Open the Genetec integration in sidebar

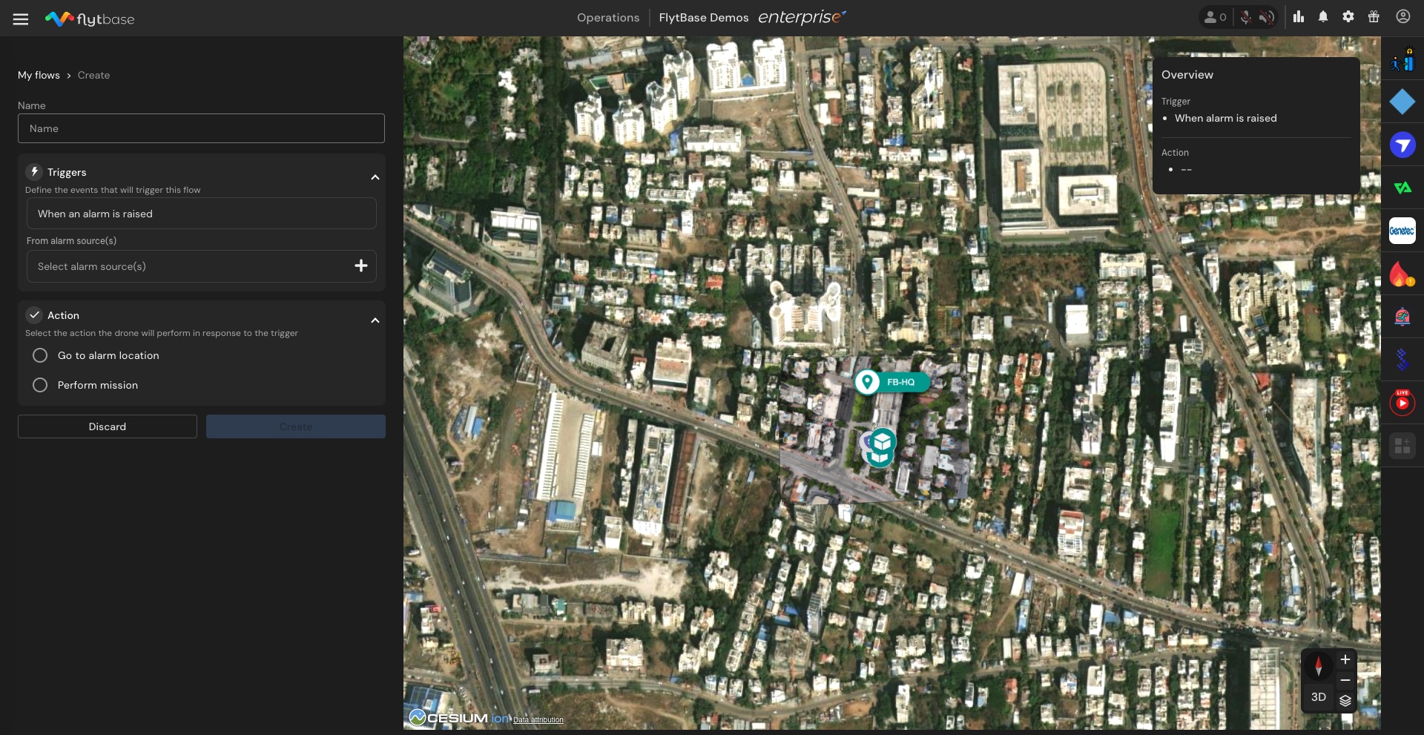[x=1402, y=231]
